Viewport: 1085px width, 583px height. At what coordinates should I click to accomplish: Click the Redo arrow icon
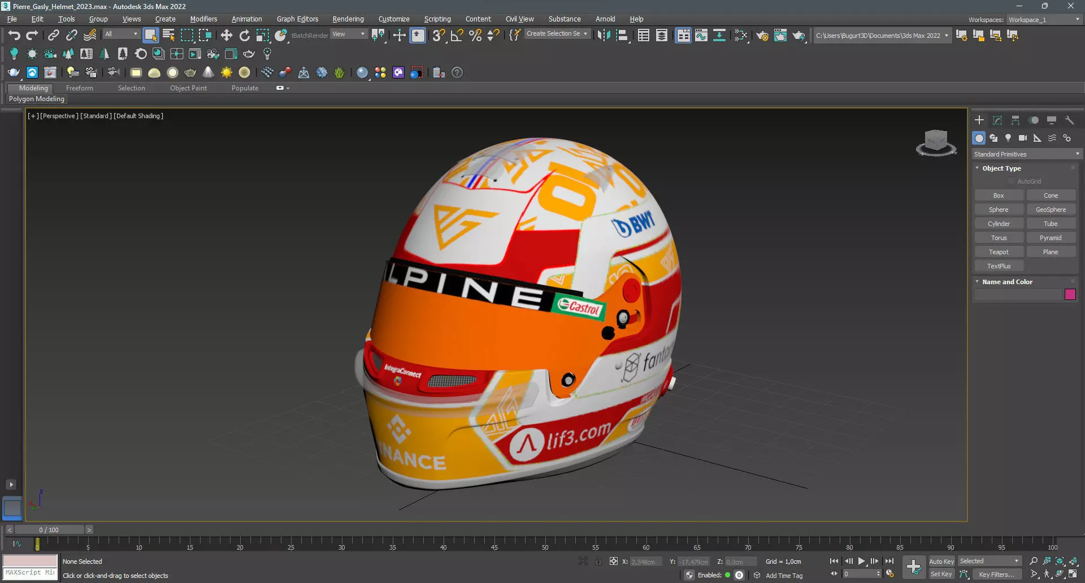(32, 36)
